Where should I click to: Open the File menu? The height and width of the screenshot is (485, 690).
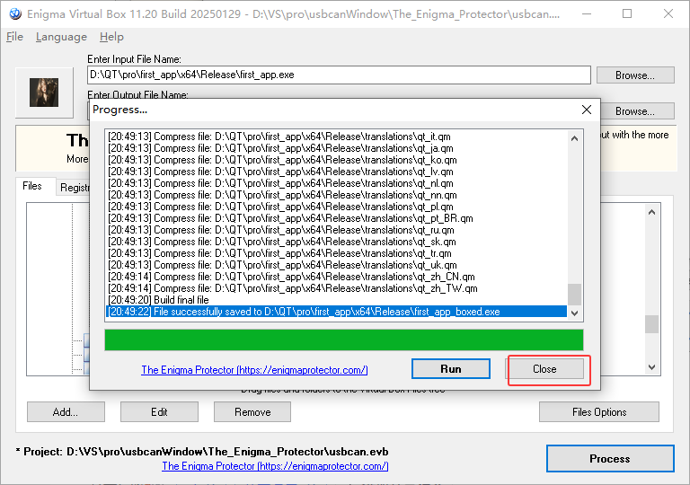(14, 37)
